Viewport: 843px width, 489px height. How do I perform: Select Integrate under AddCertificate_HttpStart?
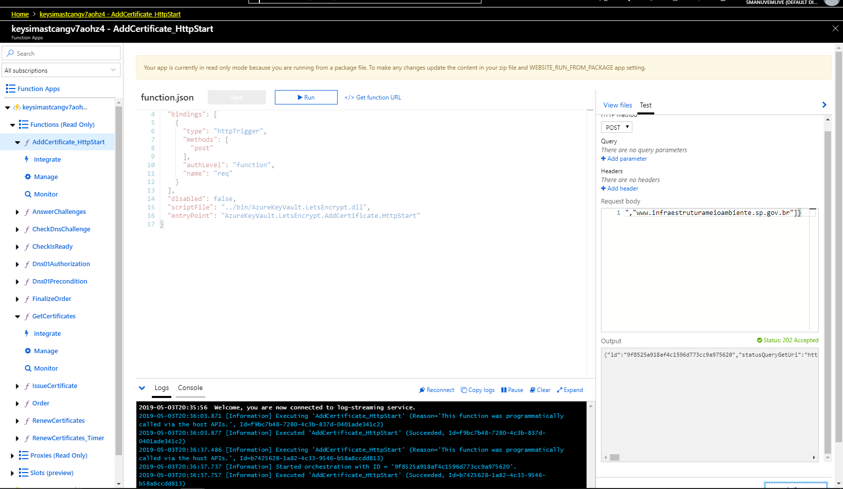click(47, 159)
